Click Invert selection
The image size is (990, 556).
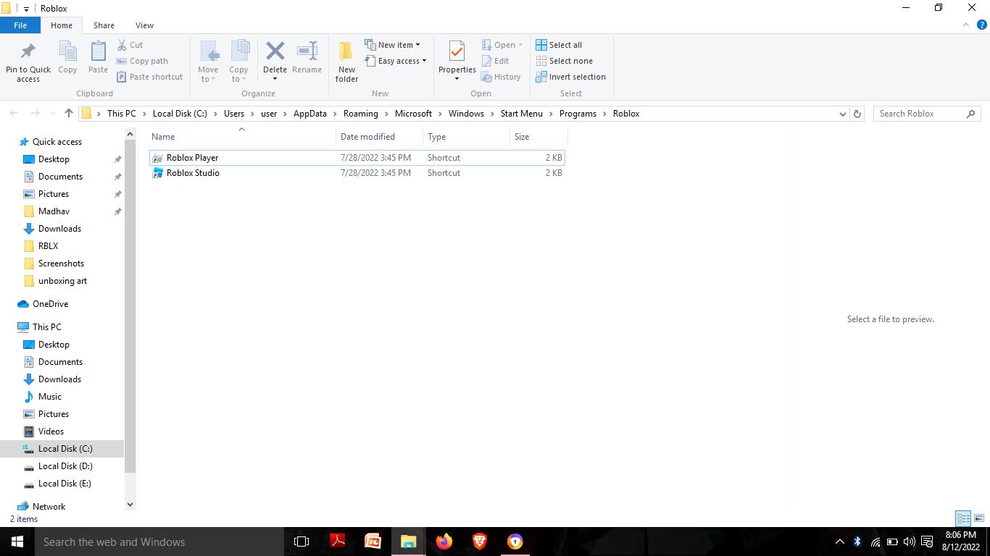pos(570,77)
